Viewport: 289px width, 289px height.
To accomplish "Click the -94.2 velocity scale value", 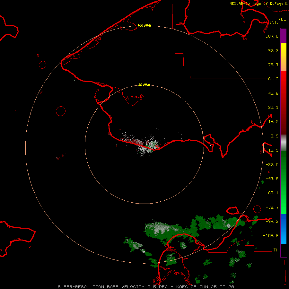I will 272,221.
